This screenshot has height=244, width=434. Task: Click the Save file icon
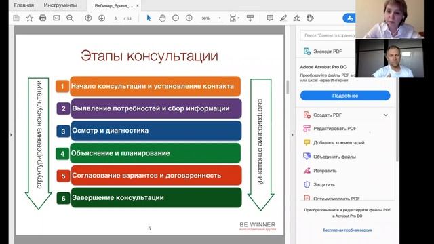(x=16, y=18)
